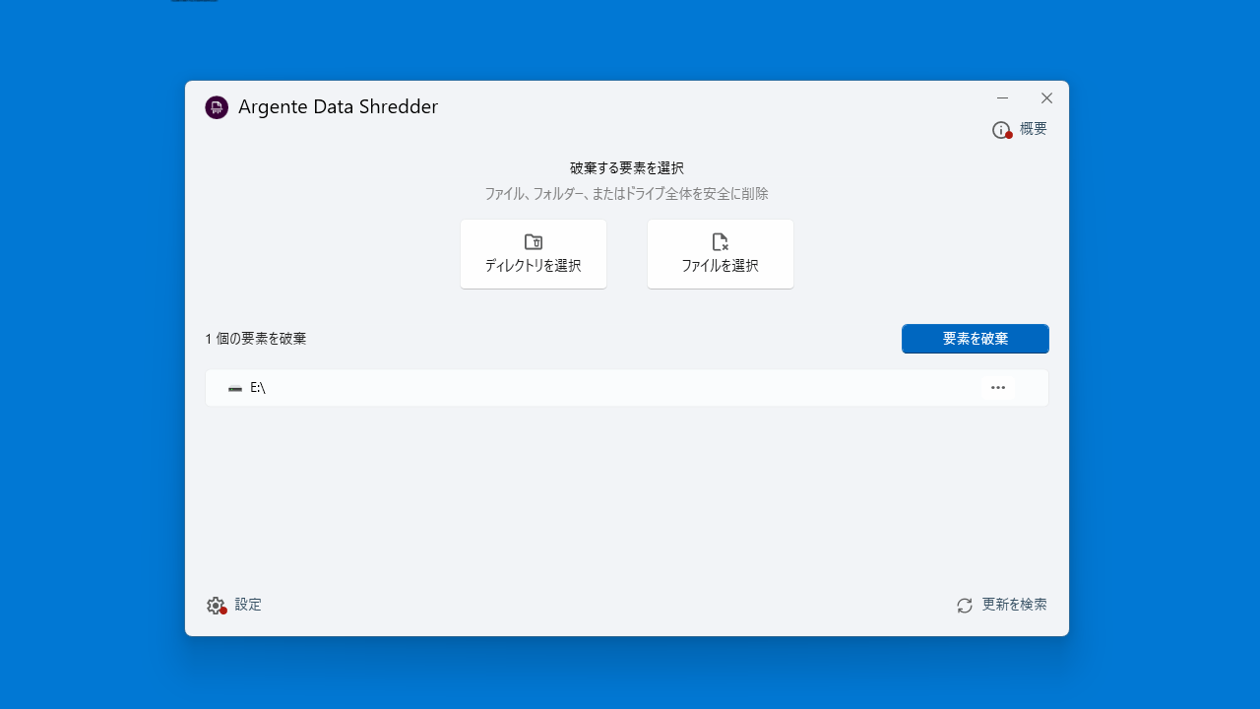
Task: Click the ファイルを選択 button label
Action: [x=720, y=266]
